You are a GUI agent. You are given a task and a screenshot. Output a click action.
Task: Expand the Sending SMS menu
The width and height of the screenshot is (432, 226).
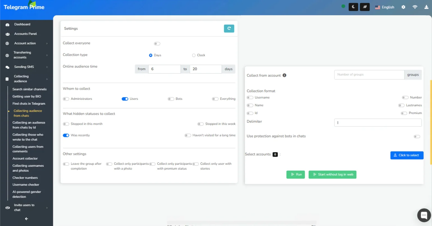pos(24,67)
